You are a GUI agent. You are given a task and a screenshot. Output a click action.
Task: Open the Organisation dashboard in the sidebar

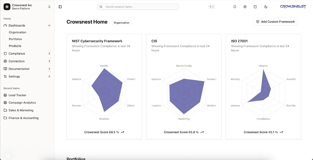click(x=18, y=32)
